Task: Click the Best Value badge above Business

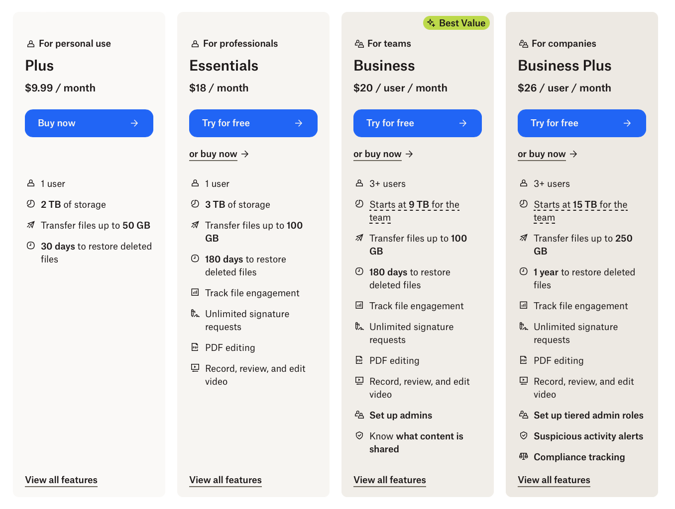Action: [456, 22]
